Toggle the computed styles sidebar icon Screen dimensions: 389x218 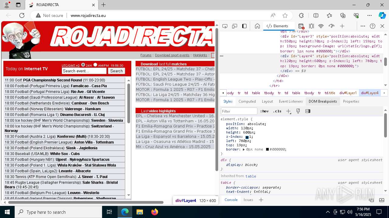pos(308,111)
